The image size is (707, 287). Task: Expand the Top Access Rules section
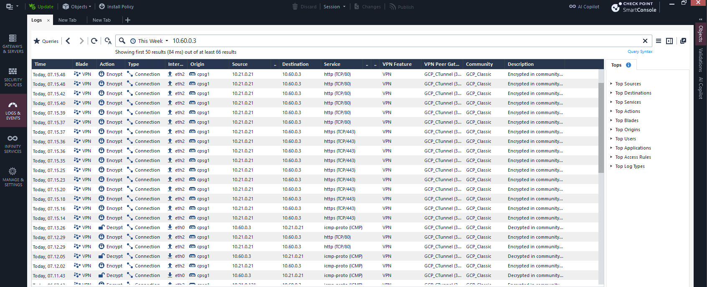[633, 157]
